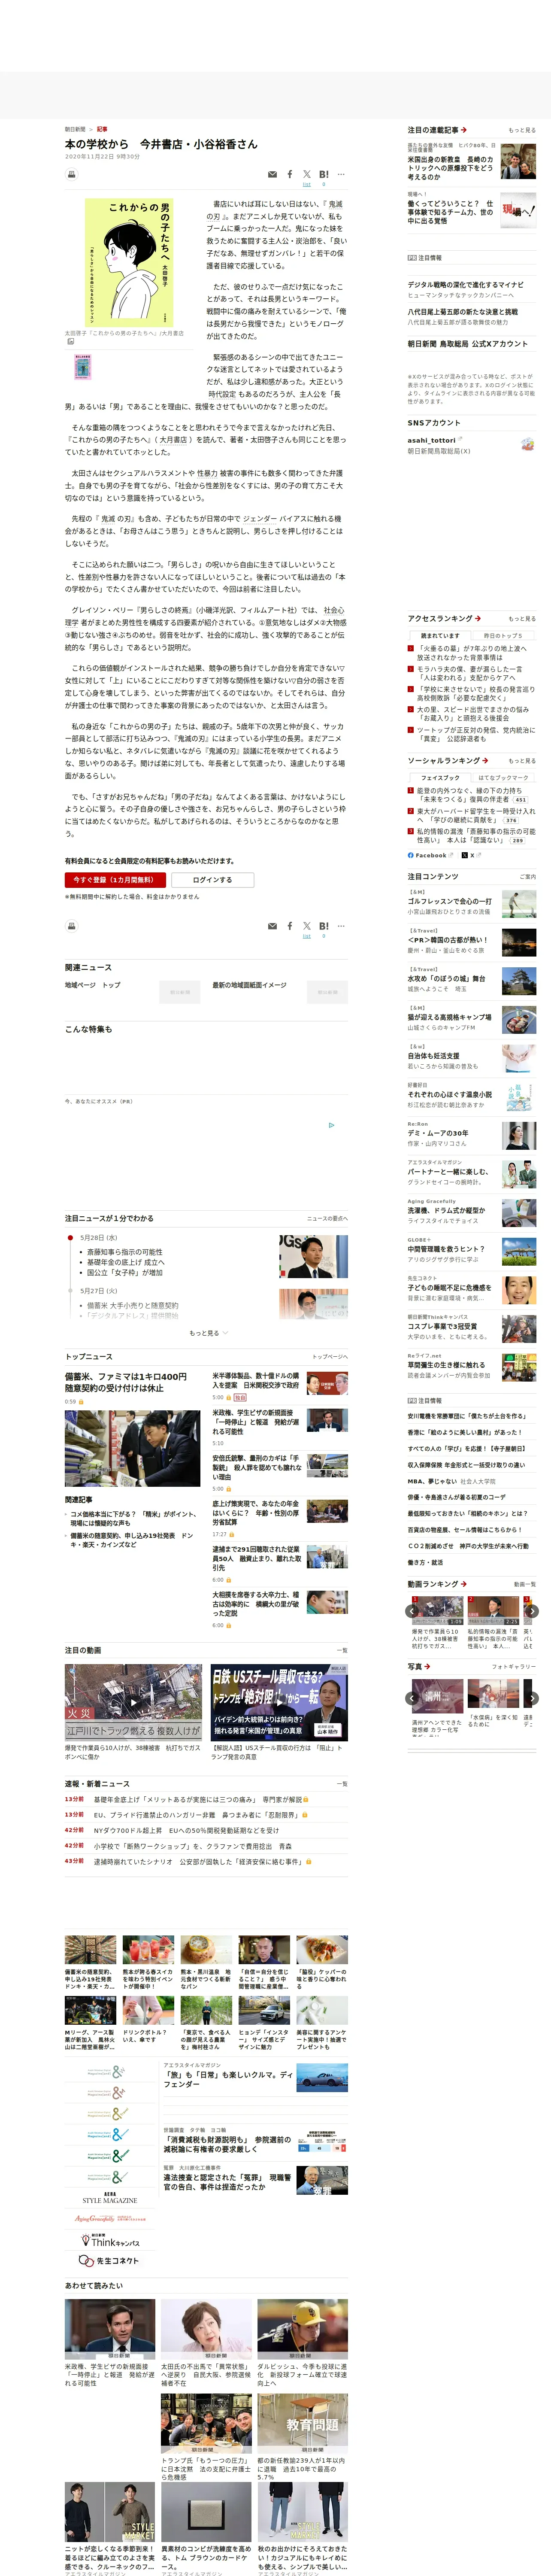
Task: Share on X using the top X icon
Action: point(307,174)
